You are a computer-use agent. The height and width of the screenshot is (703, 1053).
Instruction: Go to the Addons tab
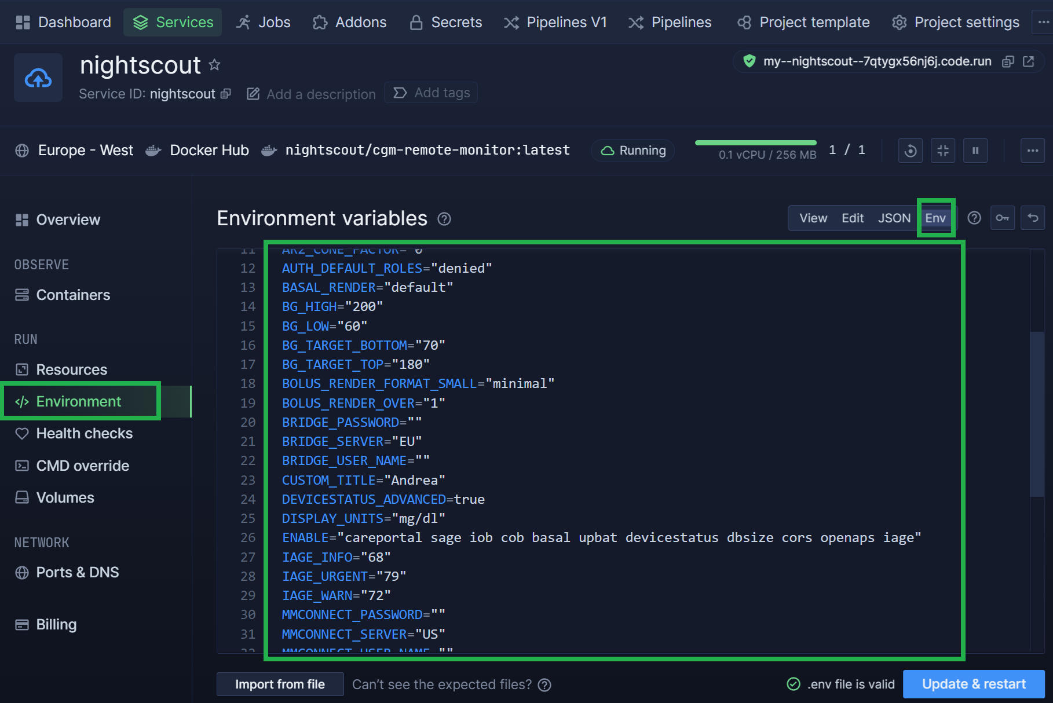point(349,22)
